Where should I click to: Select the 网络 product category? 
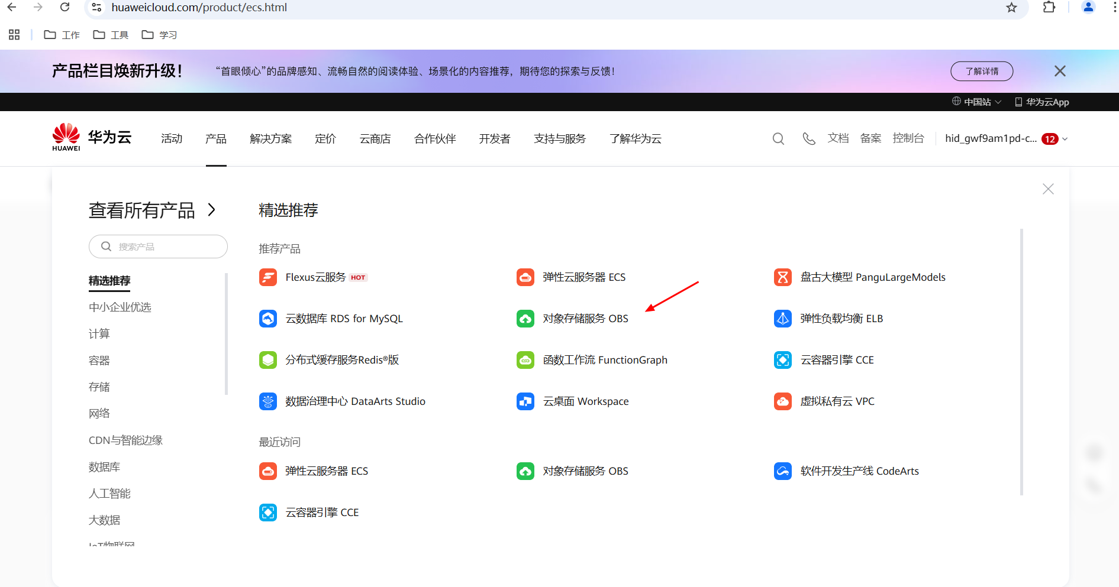[x=99, y=414]
